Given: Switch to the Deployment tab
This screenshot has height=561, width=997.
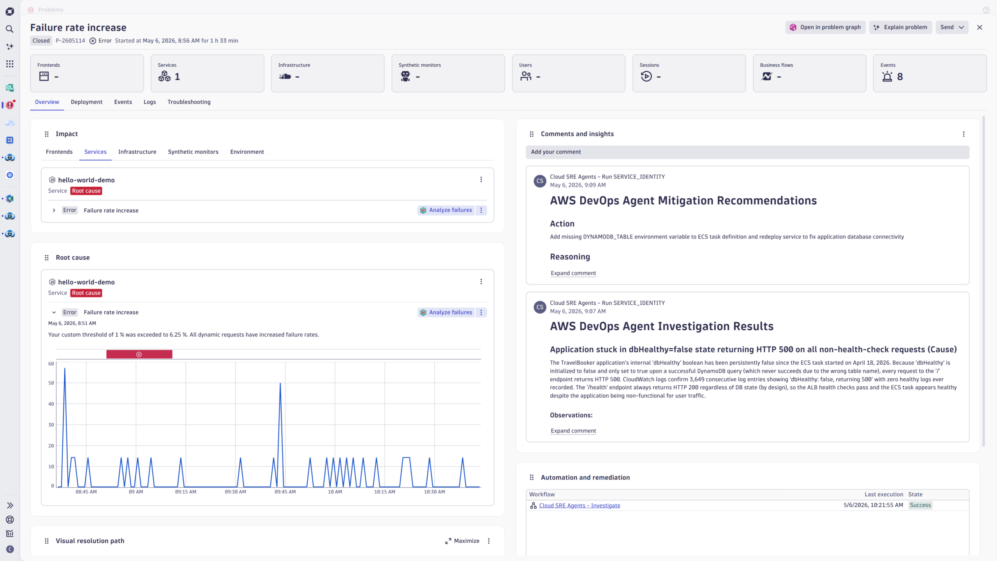Looking at the screenshot, I should (86, 102).
